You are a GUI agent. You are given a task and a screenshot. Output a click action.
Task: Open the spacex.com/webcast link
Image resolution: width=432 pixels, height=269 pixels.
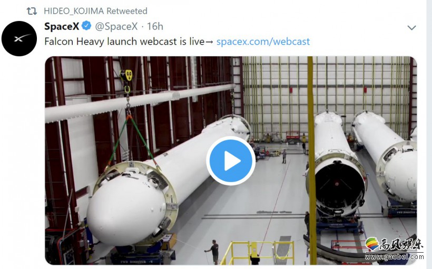[263, 42]
